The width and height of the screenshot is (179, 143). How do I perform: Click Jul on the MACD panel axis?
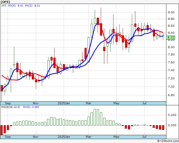pos(145,137)
